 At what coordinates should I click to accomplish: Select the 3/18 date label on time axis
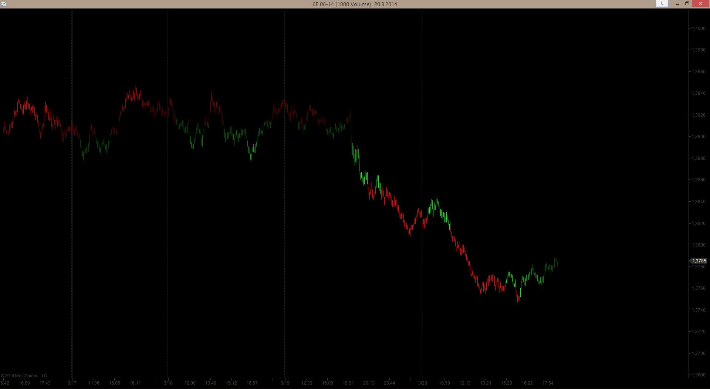pos(168,383)
